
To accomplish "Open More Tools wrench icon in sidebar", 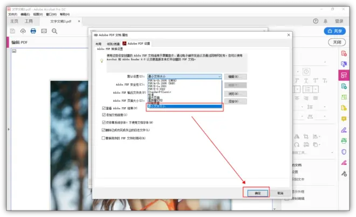I will pos(344,174).
